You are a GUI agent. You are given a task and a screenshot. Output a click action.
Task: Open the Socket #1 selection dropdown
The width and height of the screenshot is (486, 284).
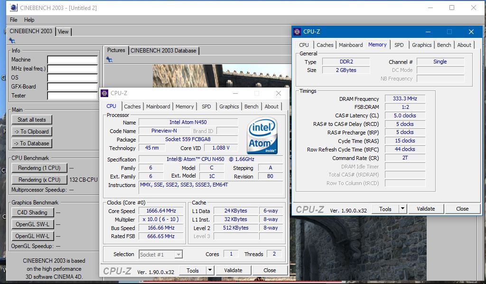[x=160, y=254]
